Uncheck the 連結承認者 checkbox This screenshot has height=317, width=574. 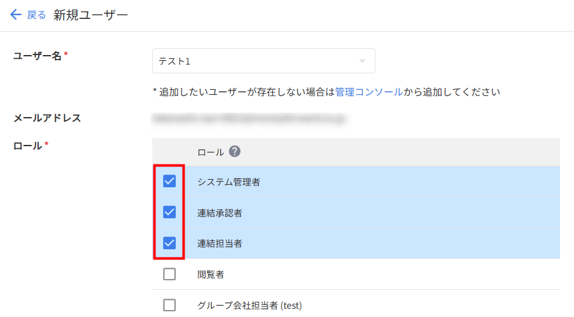tap(169, 213)
